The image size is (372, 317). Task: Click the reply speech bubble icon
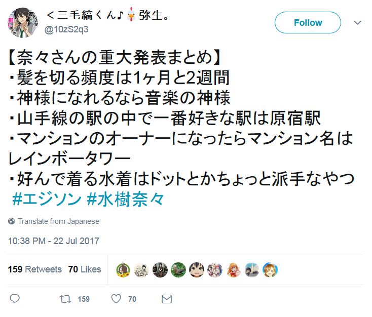tap(14, 299)
